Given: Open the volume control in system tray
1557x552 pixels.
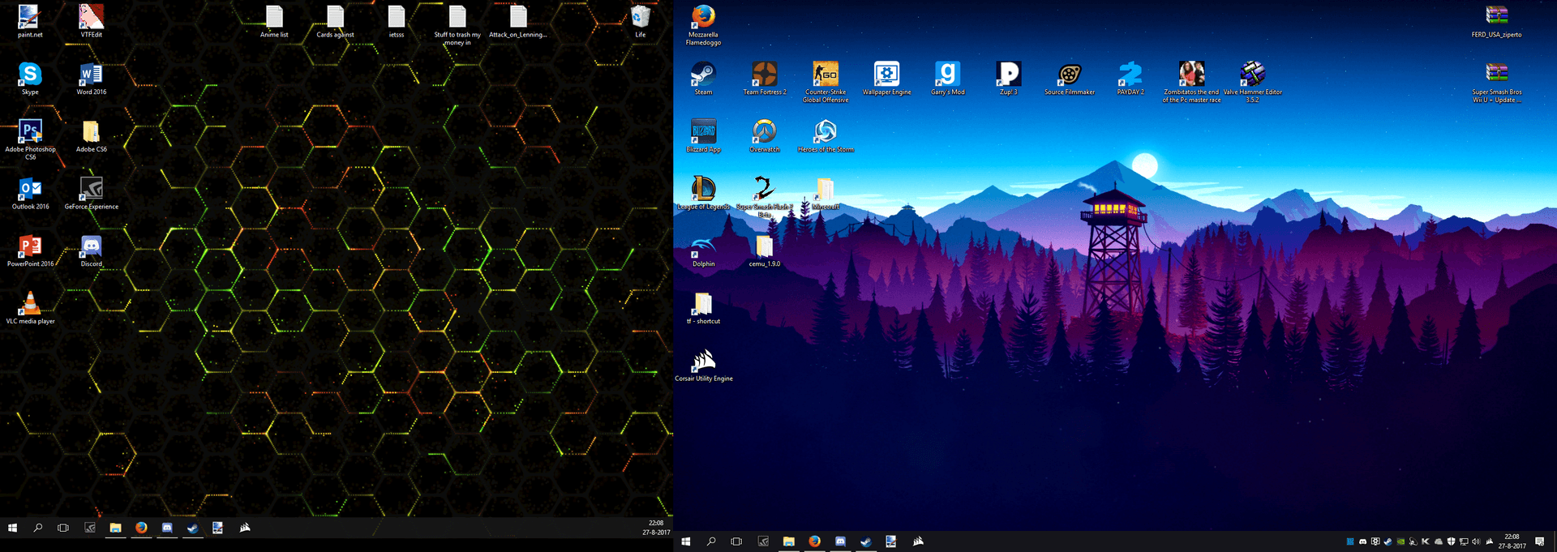Looking at the screenshot, I should click(1475, 541).
